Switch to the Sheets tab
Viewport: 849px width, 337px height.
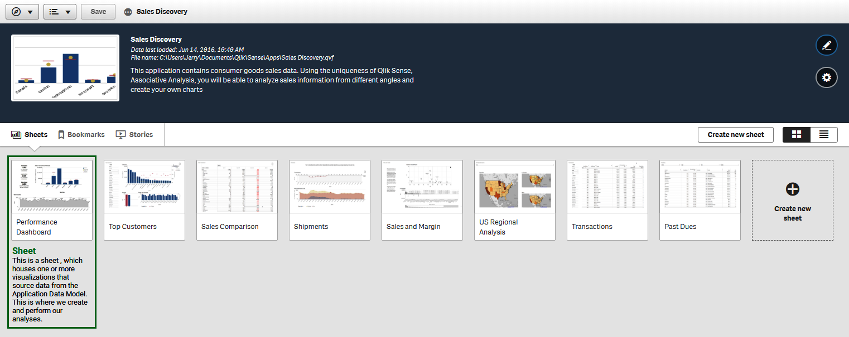[30, 135]
